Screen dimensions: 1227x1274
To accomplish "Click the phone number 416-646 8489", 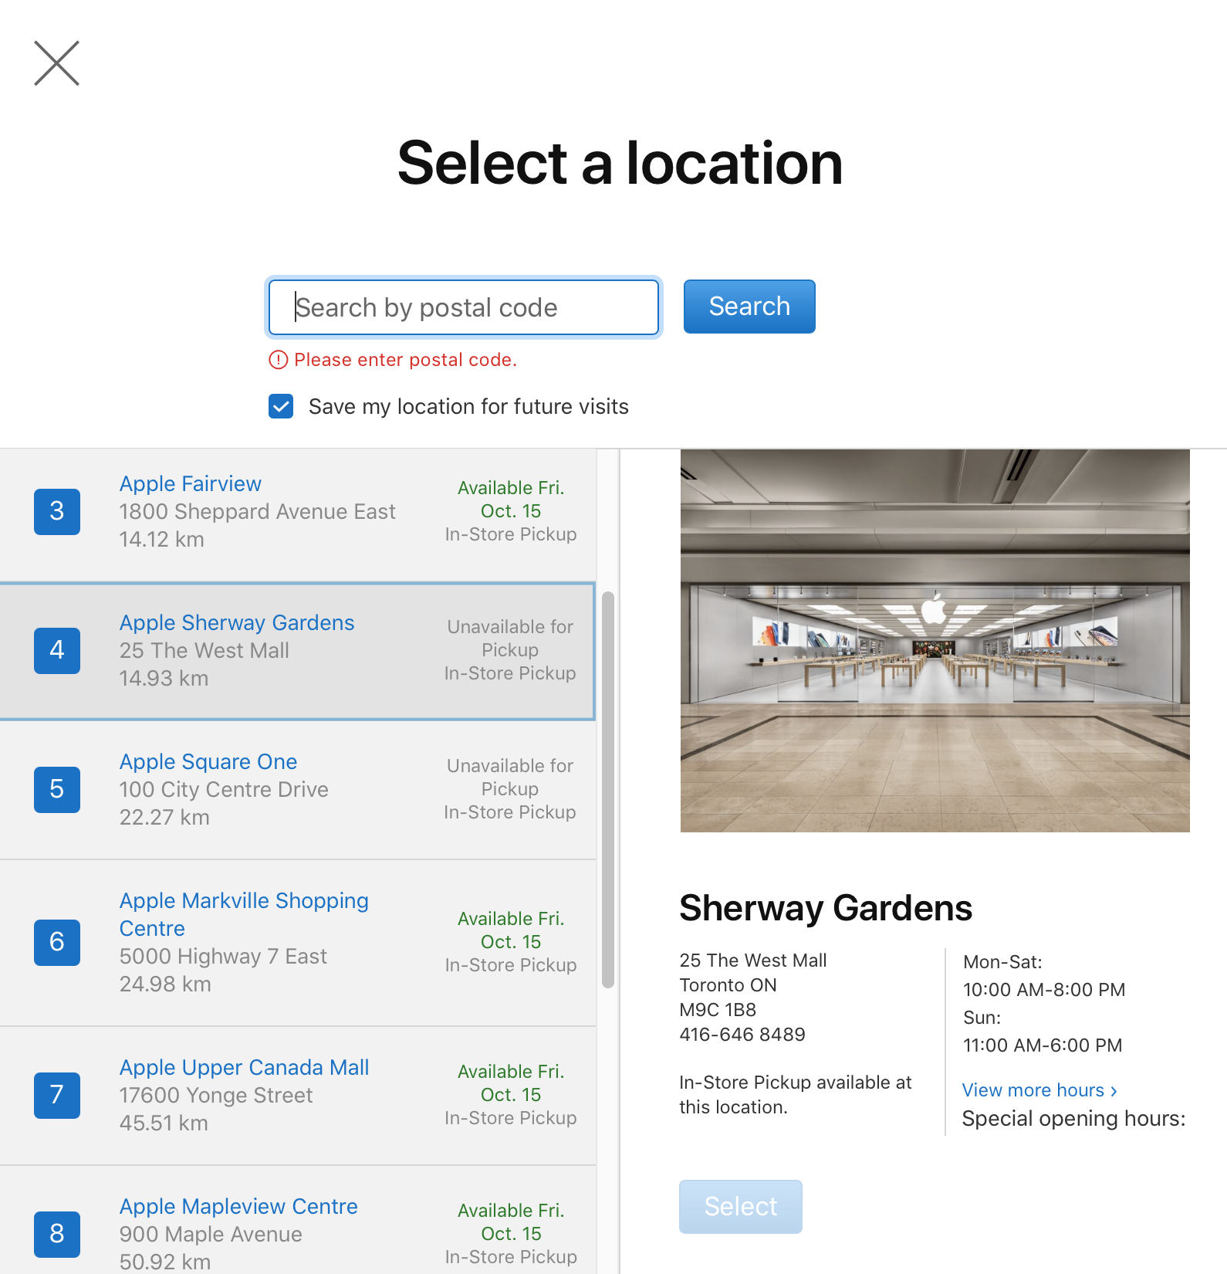I will point(742,1035).
